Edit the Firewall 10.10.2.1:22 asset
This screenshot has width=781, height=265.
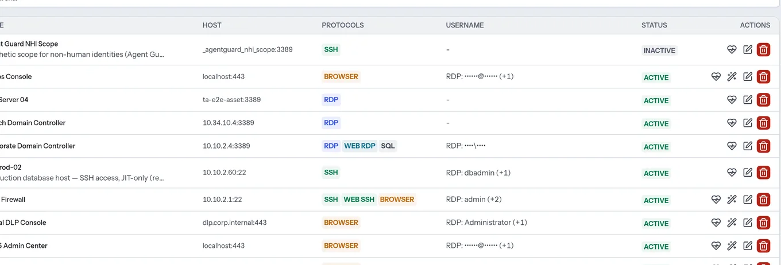[748, 200]
